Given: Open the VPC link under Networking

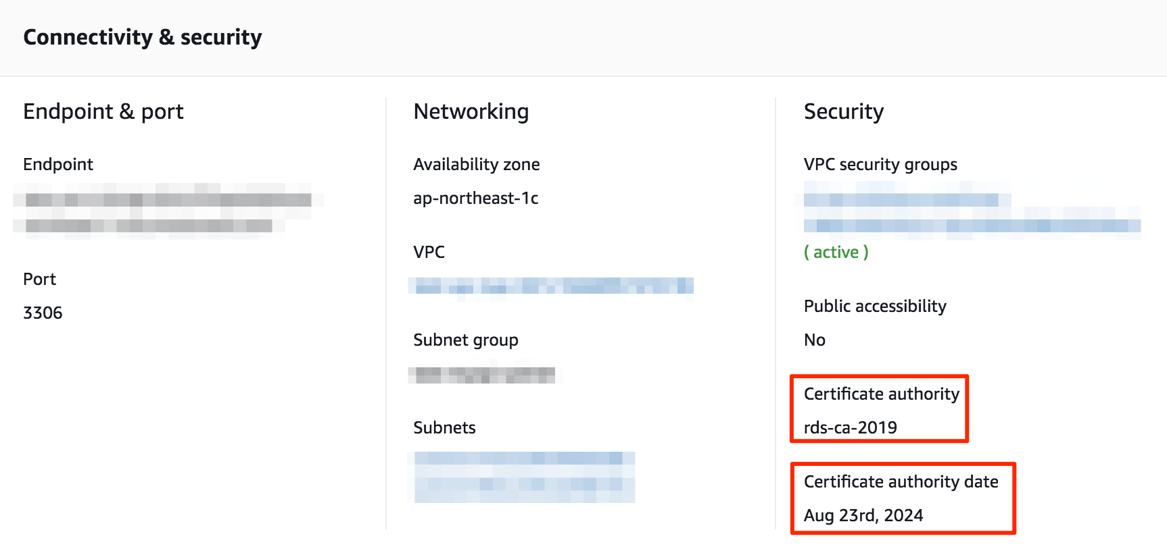Looking at the screenshot, I should point(550,286).
